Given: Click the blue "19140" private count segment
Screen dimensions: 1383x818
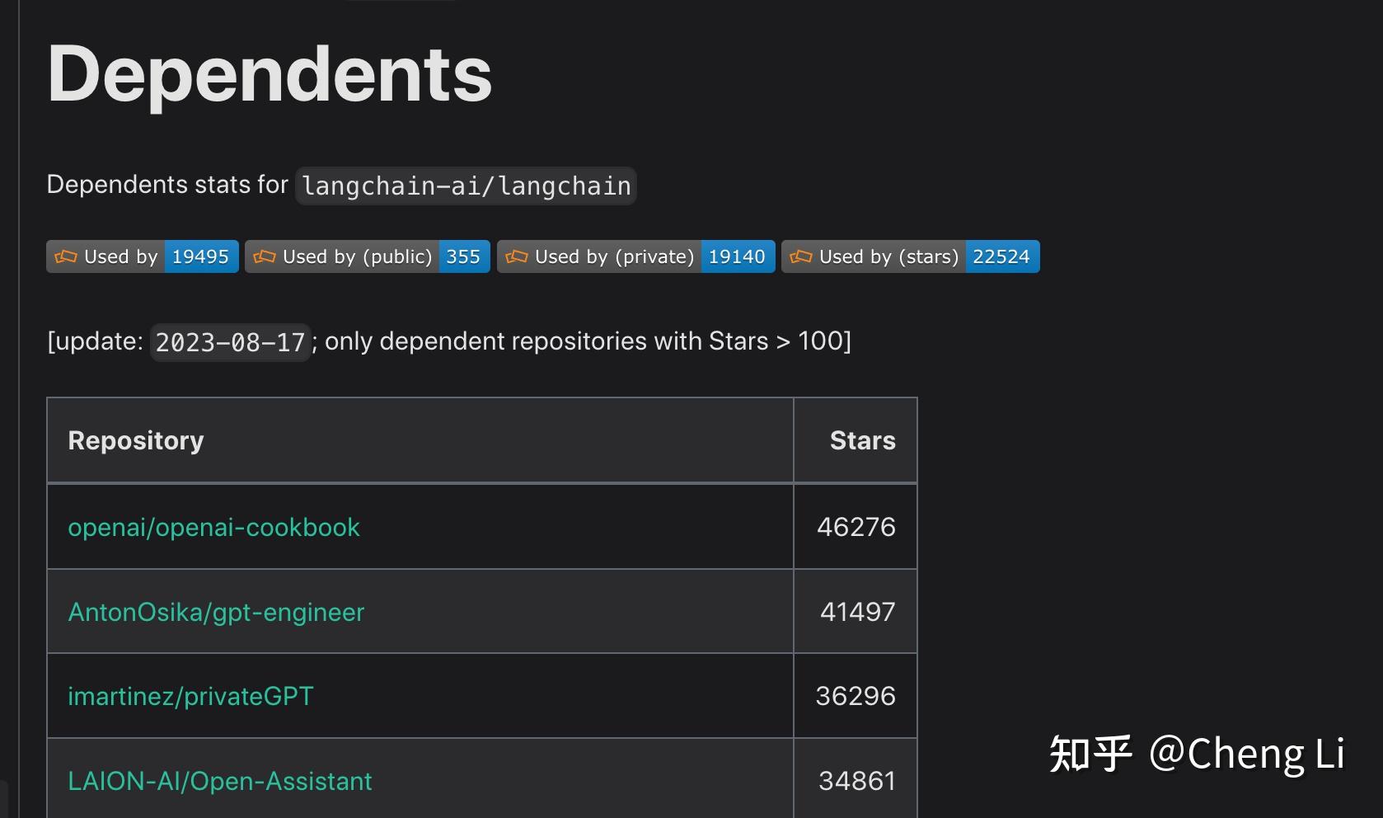Looking at the screenshot, I should point(737,256).
